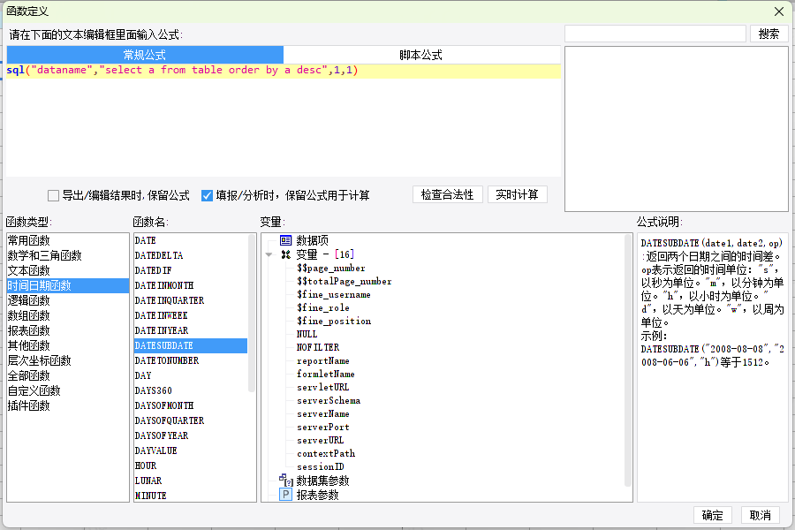Select the DATETONUMBER function
795x530 pixels.
click(191, 360)
